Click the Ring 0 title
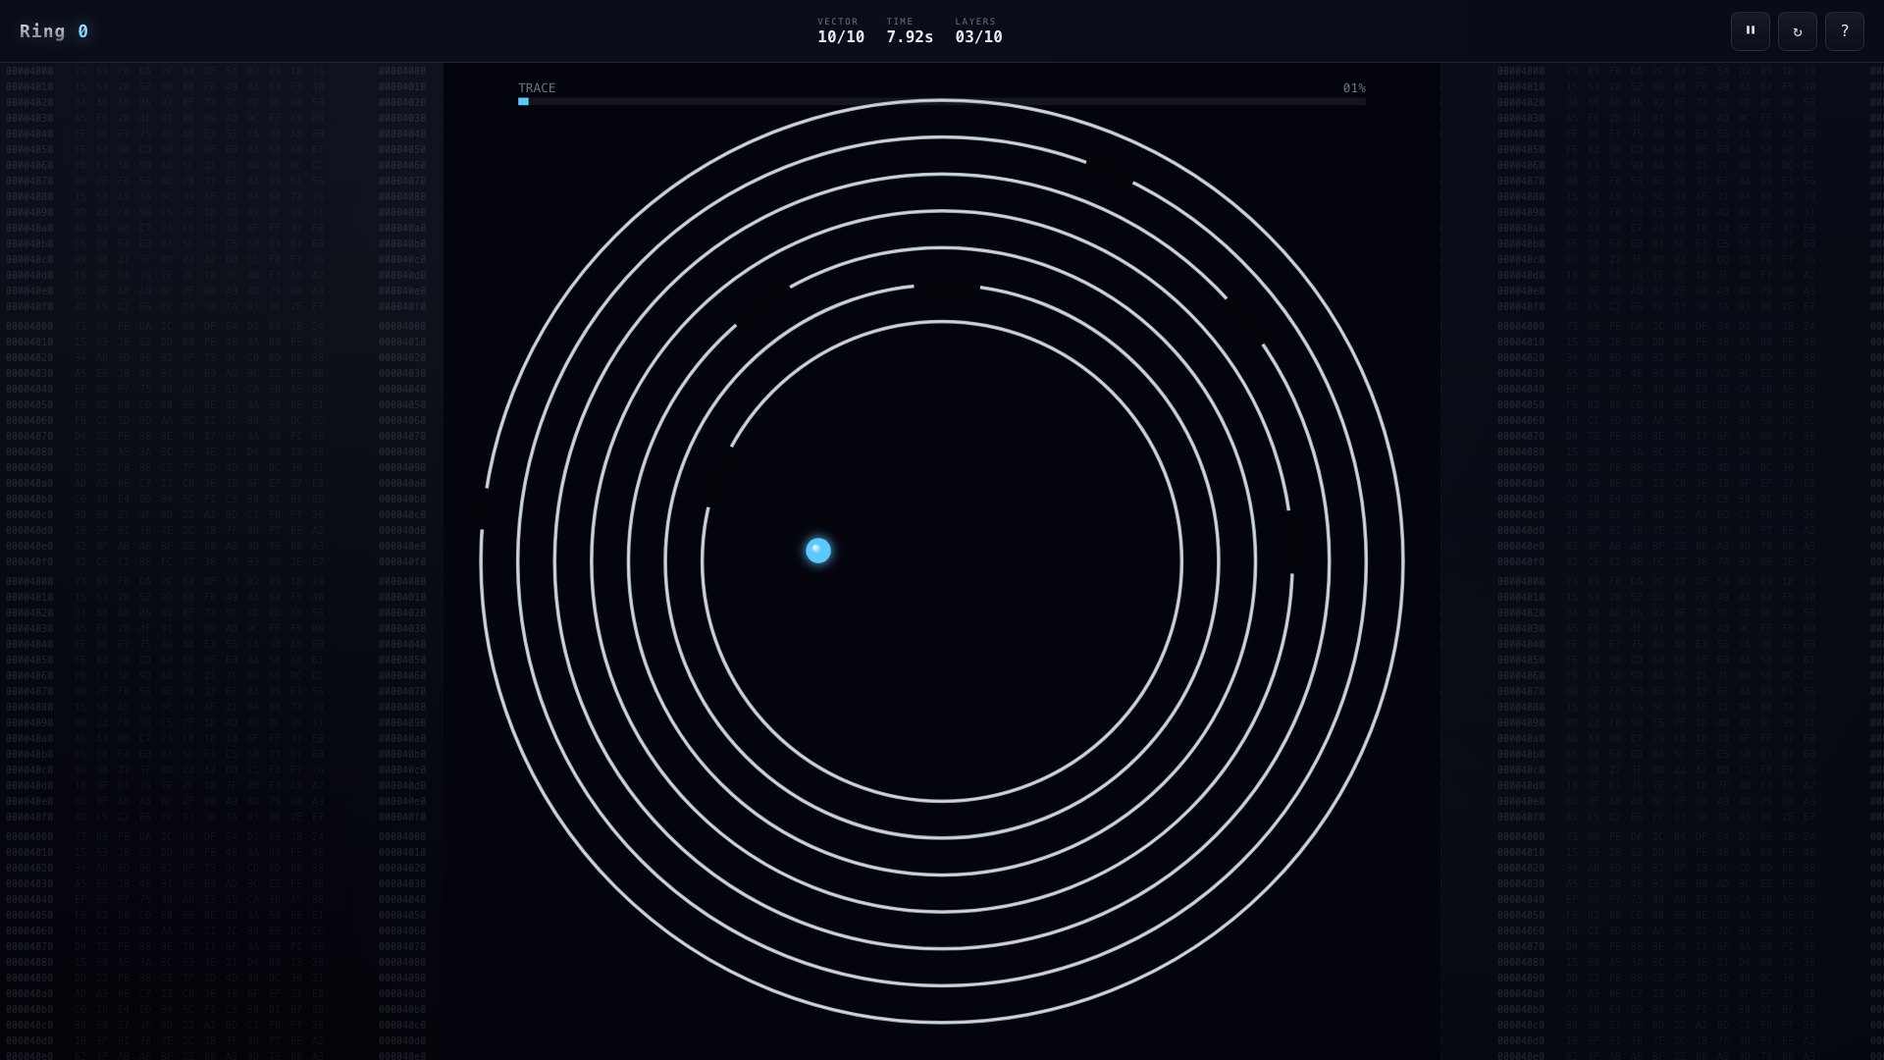Image resolution: width=1884 pixels, height=1060 pixels. point(54,31)
